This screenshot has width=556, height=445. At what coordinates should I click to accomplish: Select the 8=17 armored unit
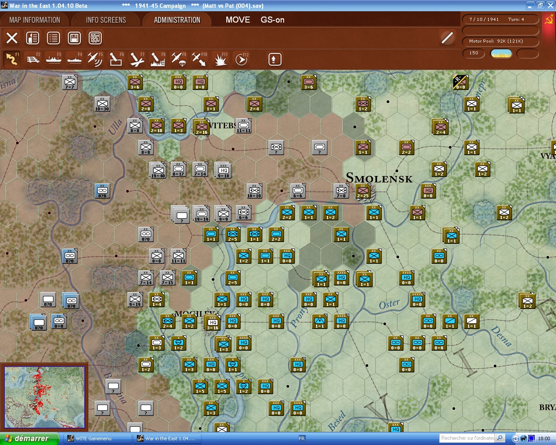[x=179, y=169]
